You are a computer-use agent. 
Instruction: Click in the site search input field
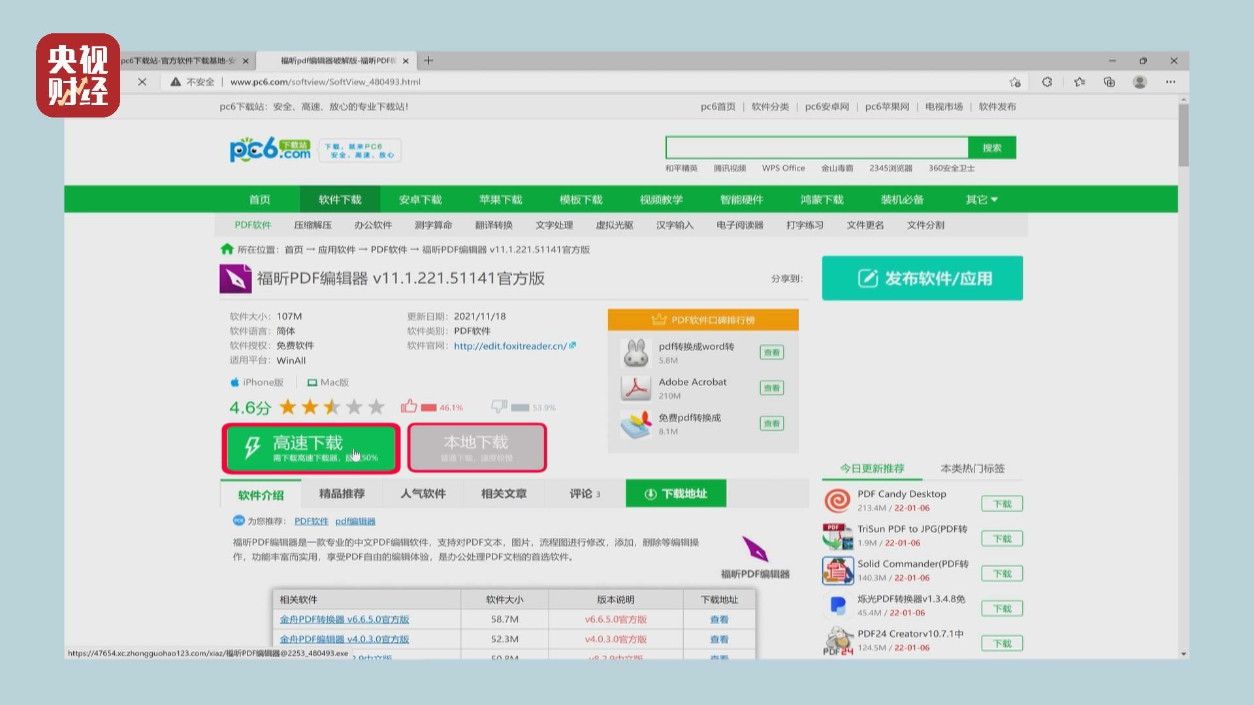click(817, 148)
